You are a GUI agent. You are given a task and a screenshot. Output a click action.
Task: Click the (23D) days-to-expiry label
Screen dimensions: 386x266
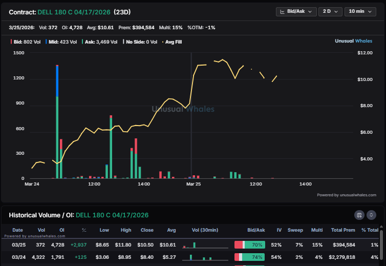pyautogui.click(x=122, y=12)
